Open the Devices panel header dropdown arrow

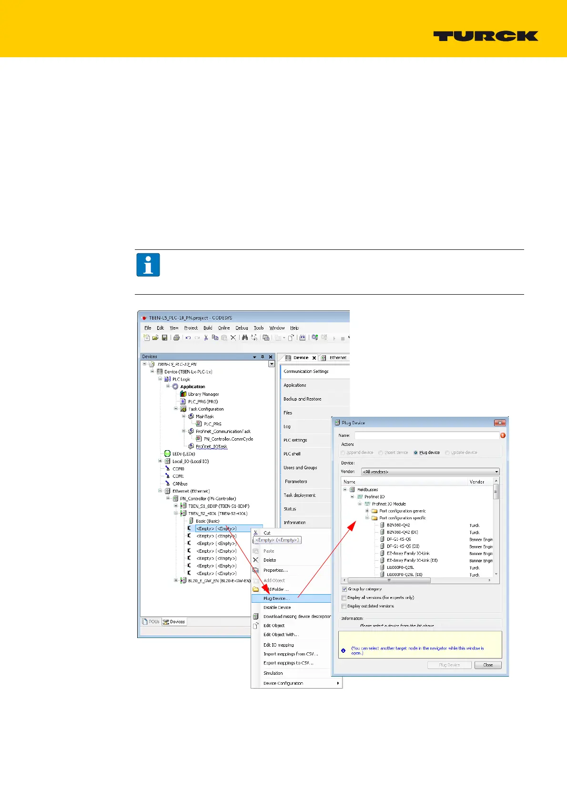click(x=254, y=357)
